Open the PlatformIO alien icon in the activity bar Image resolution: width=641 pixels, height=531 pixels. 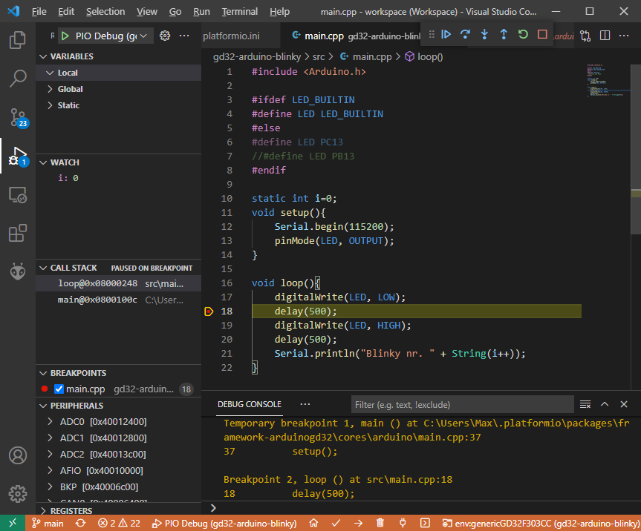[x=17, y=271]
